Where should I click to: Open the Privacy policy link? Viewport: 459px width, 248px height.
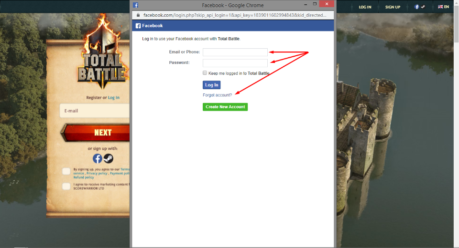pos(97,173)
